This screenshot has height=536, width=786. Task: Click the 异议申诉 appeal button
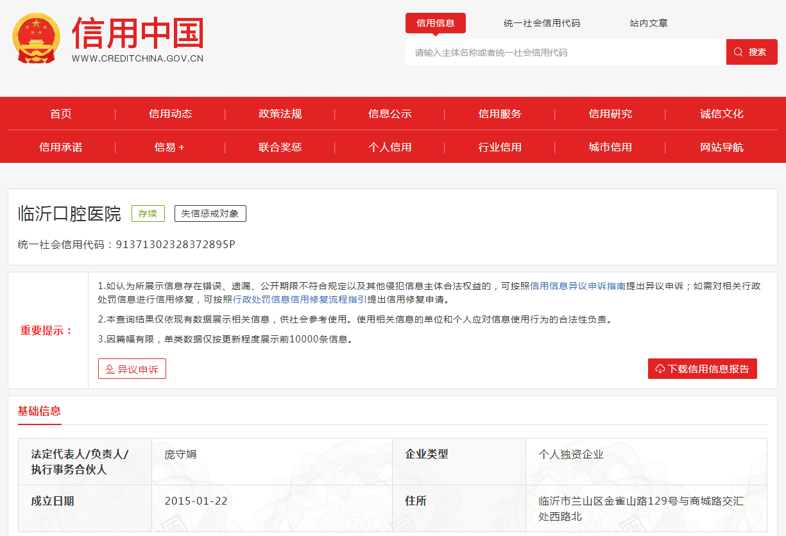click(x=132, y=369)
